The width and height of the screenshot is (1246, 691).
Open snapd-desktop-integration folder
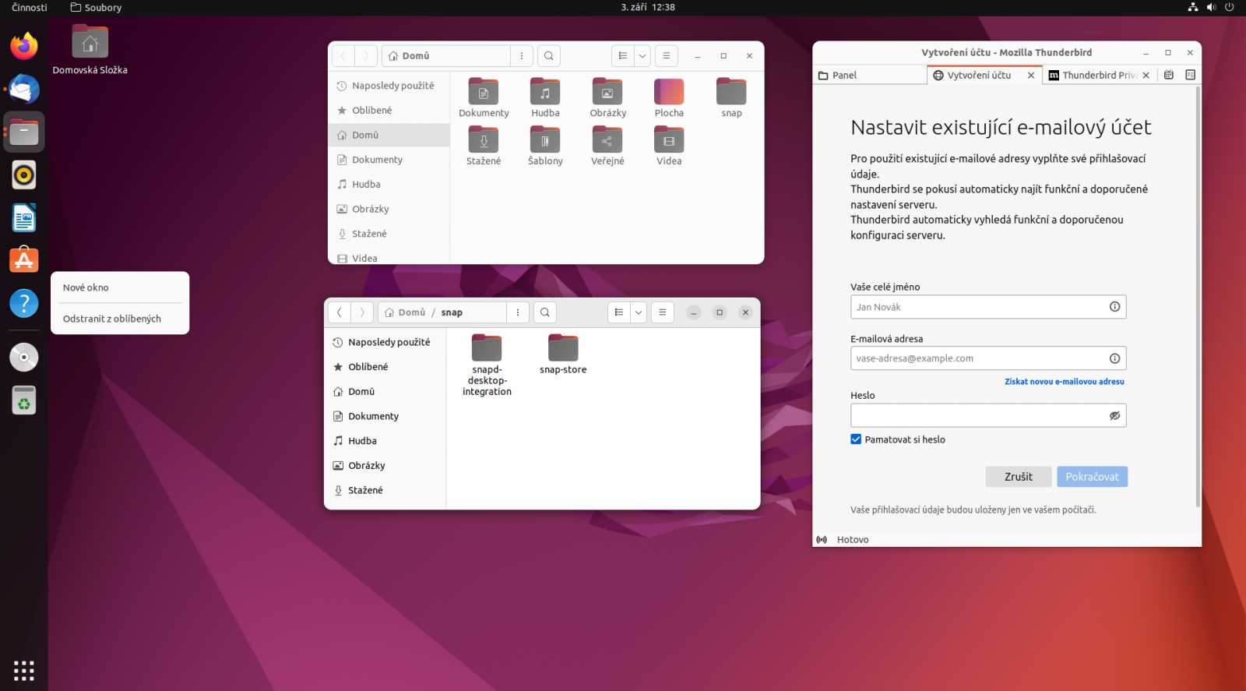click(487, 365)
